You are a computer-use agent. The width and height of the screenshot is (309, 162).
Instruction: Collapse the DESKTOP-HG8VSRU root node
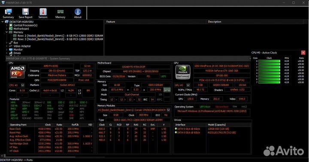coord(3,22)
